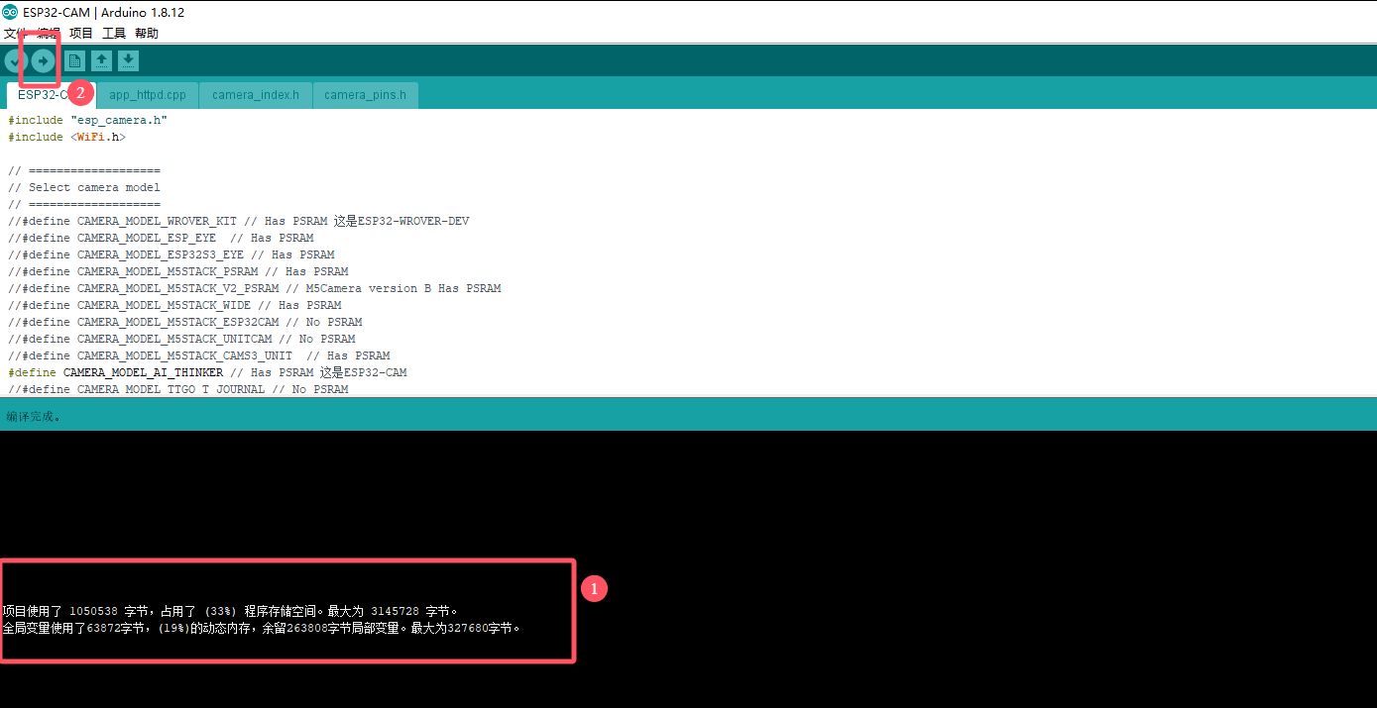Switch to the app_httpd.cpp tab
1377x708 pixels.
click(x=148, y=95)
